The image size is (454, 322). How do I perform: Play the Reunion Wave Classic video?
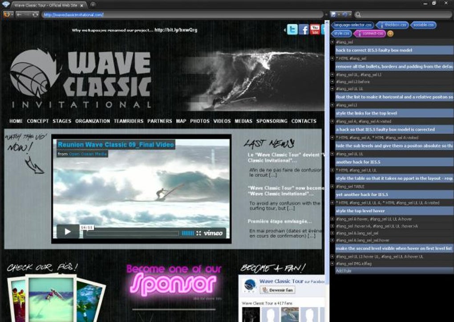point(68,232)
